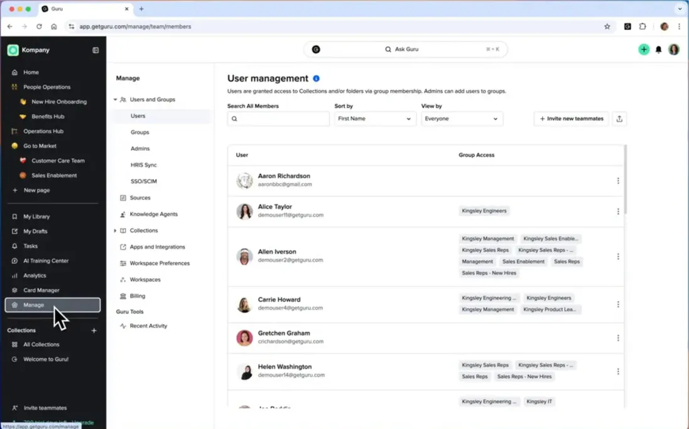The image size is (689, 429).
Task: Click the Search All Members field
Action: click(x=278, y=119)
